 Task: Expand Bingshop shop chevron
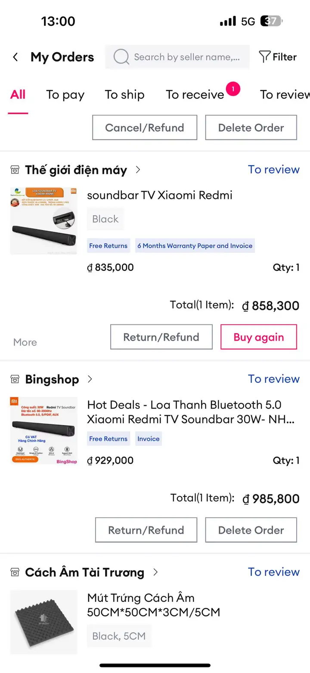click(x=90, y=380)
